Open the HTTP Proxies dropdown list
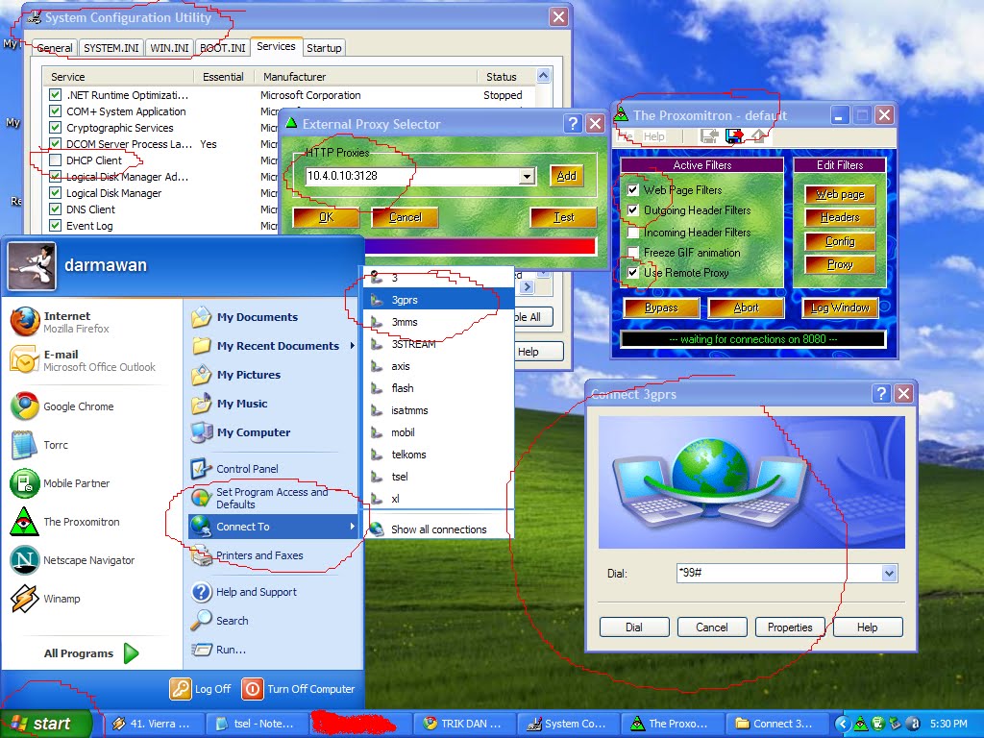Image resolution: width=984 pixels, height=738 pixels. point(527,177)
